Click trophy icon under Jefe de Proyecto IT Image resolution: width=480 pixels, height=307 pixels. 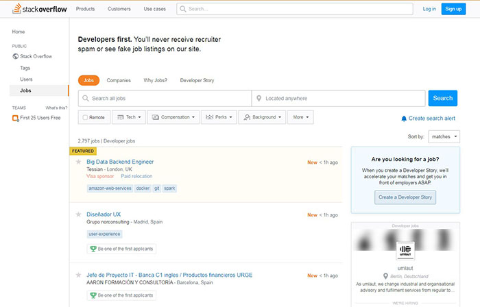(x=93, y=295)
